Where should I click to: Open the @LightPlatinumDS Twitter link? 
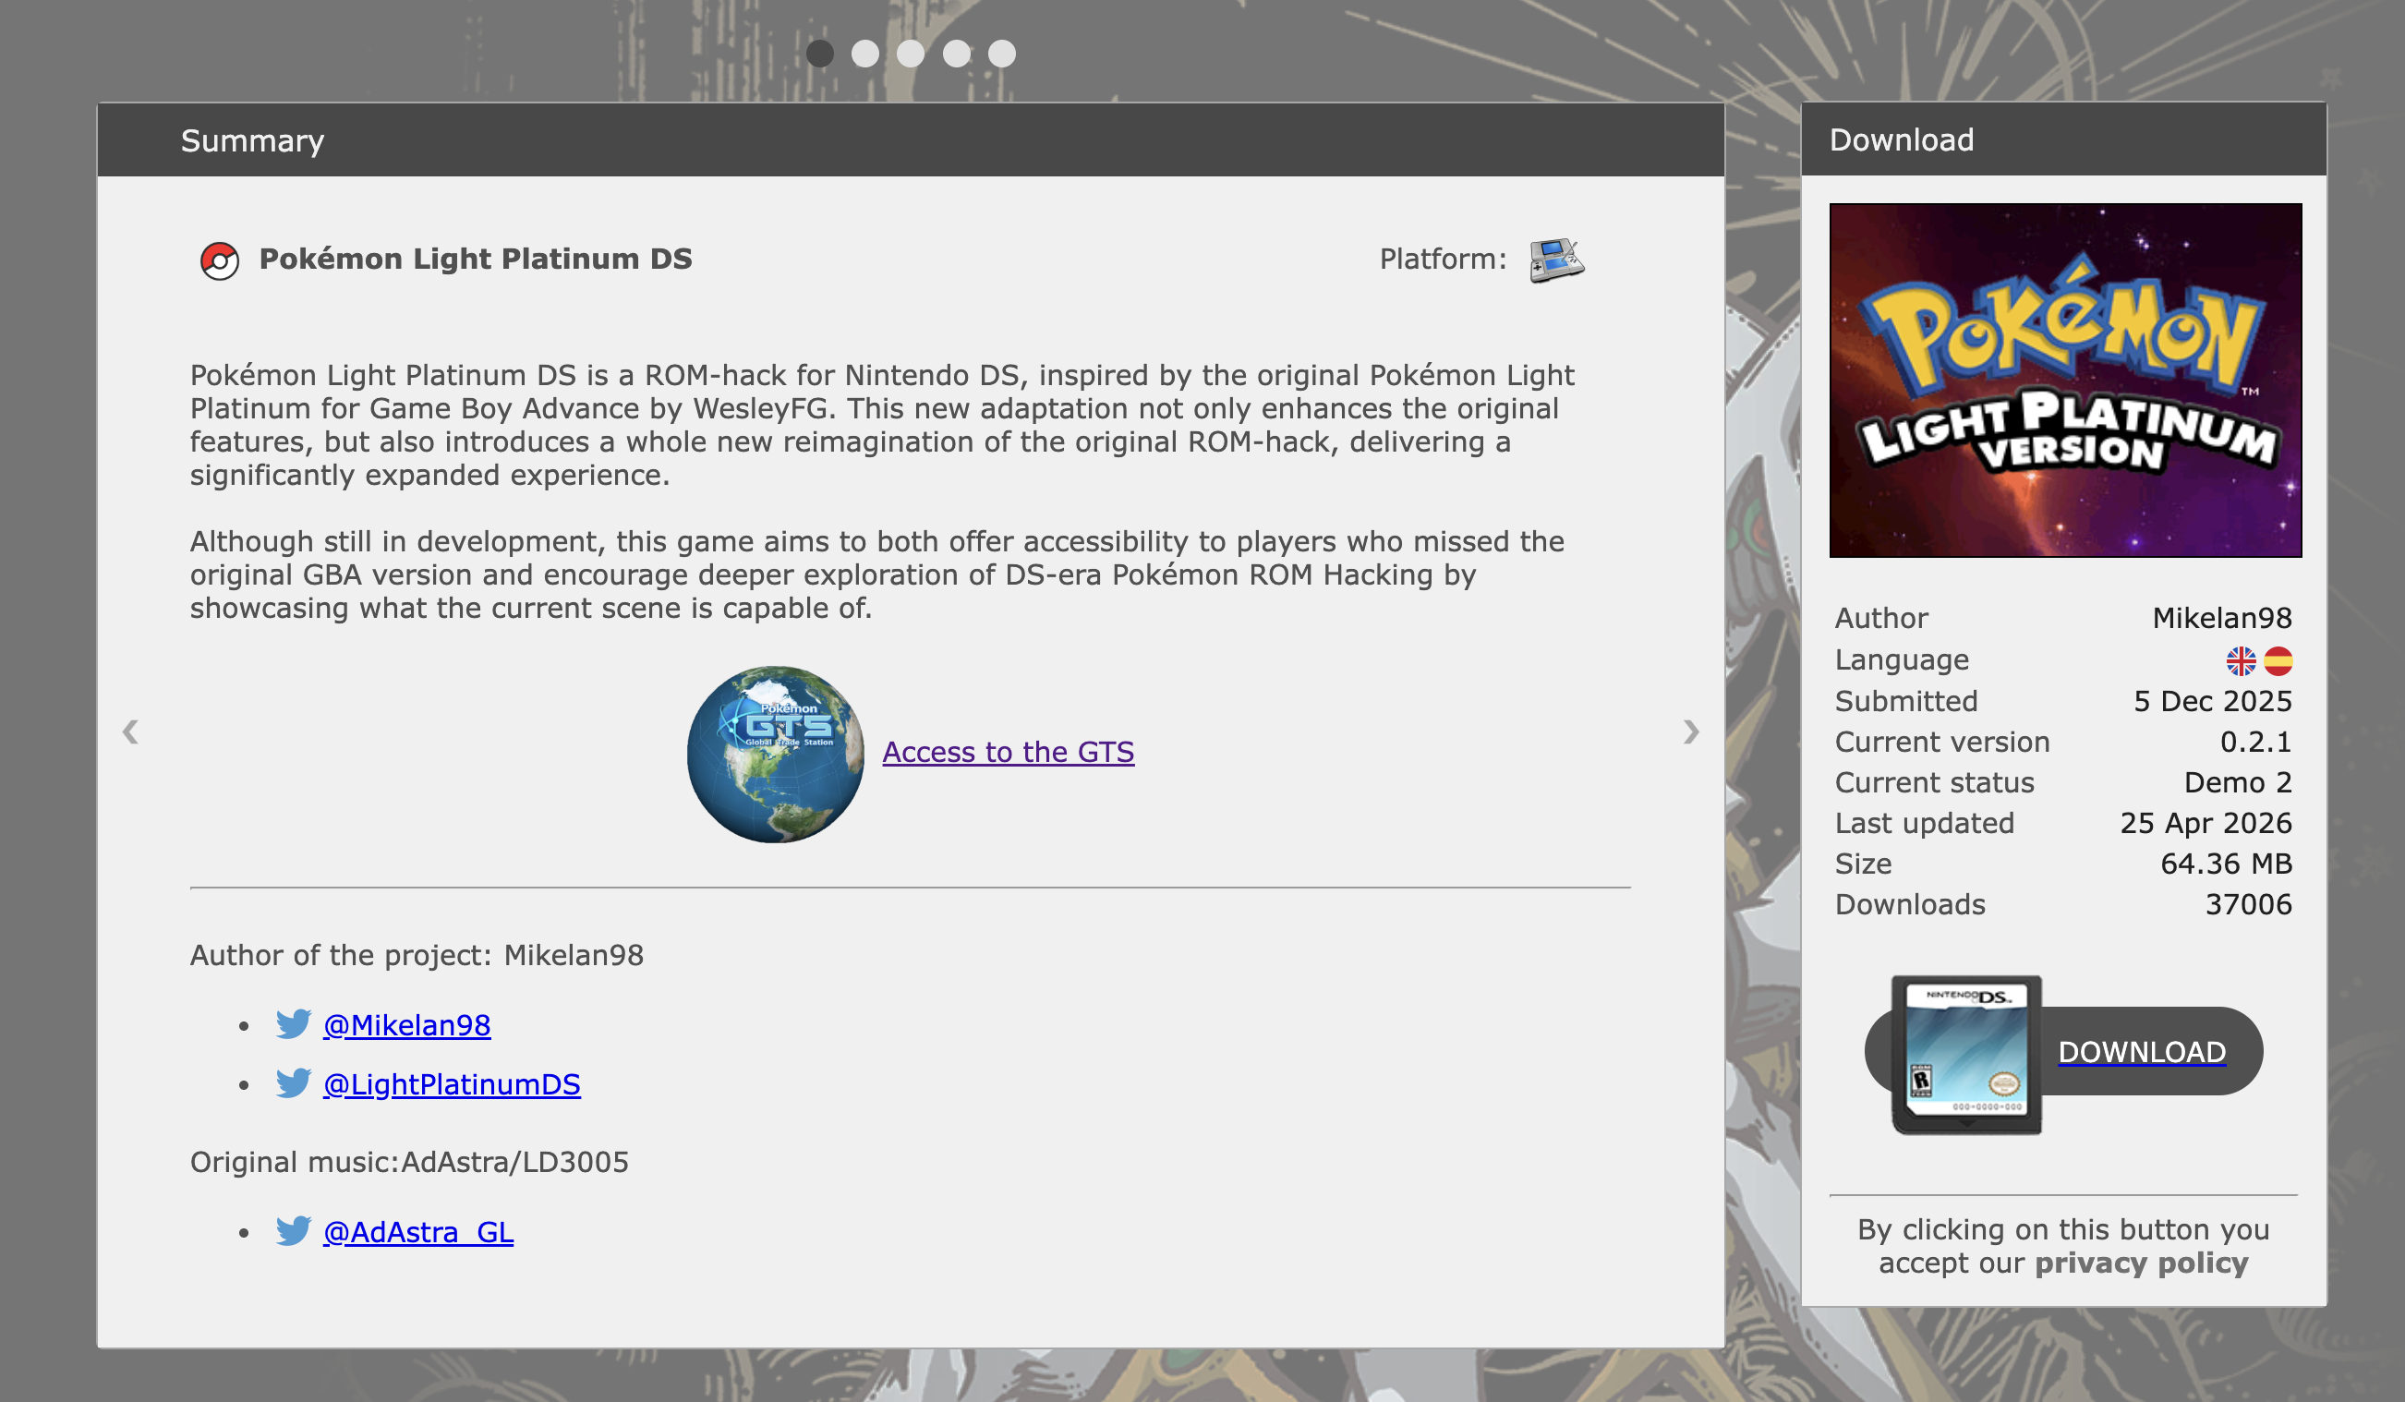(452, 1084)
